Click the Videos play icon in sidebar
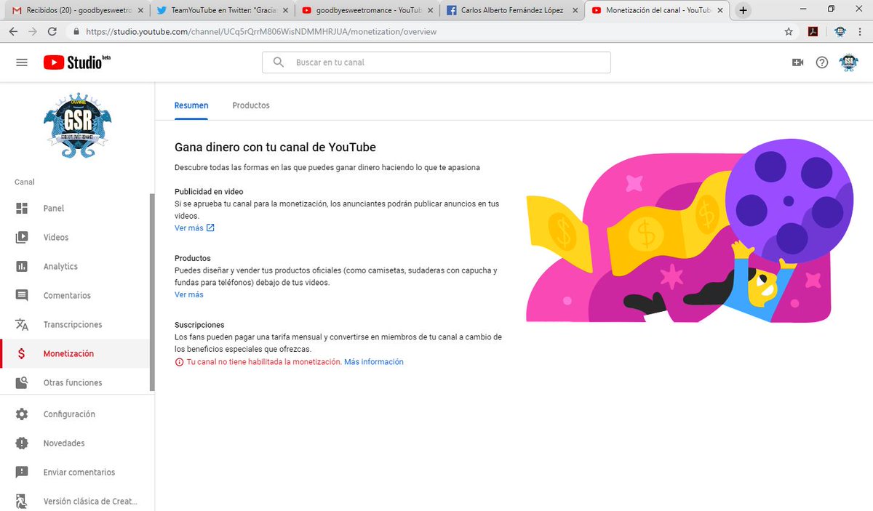This screenshot has width=873, height=511. click(x=22, y=238)
